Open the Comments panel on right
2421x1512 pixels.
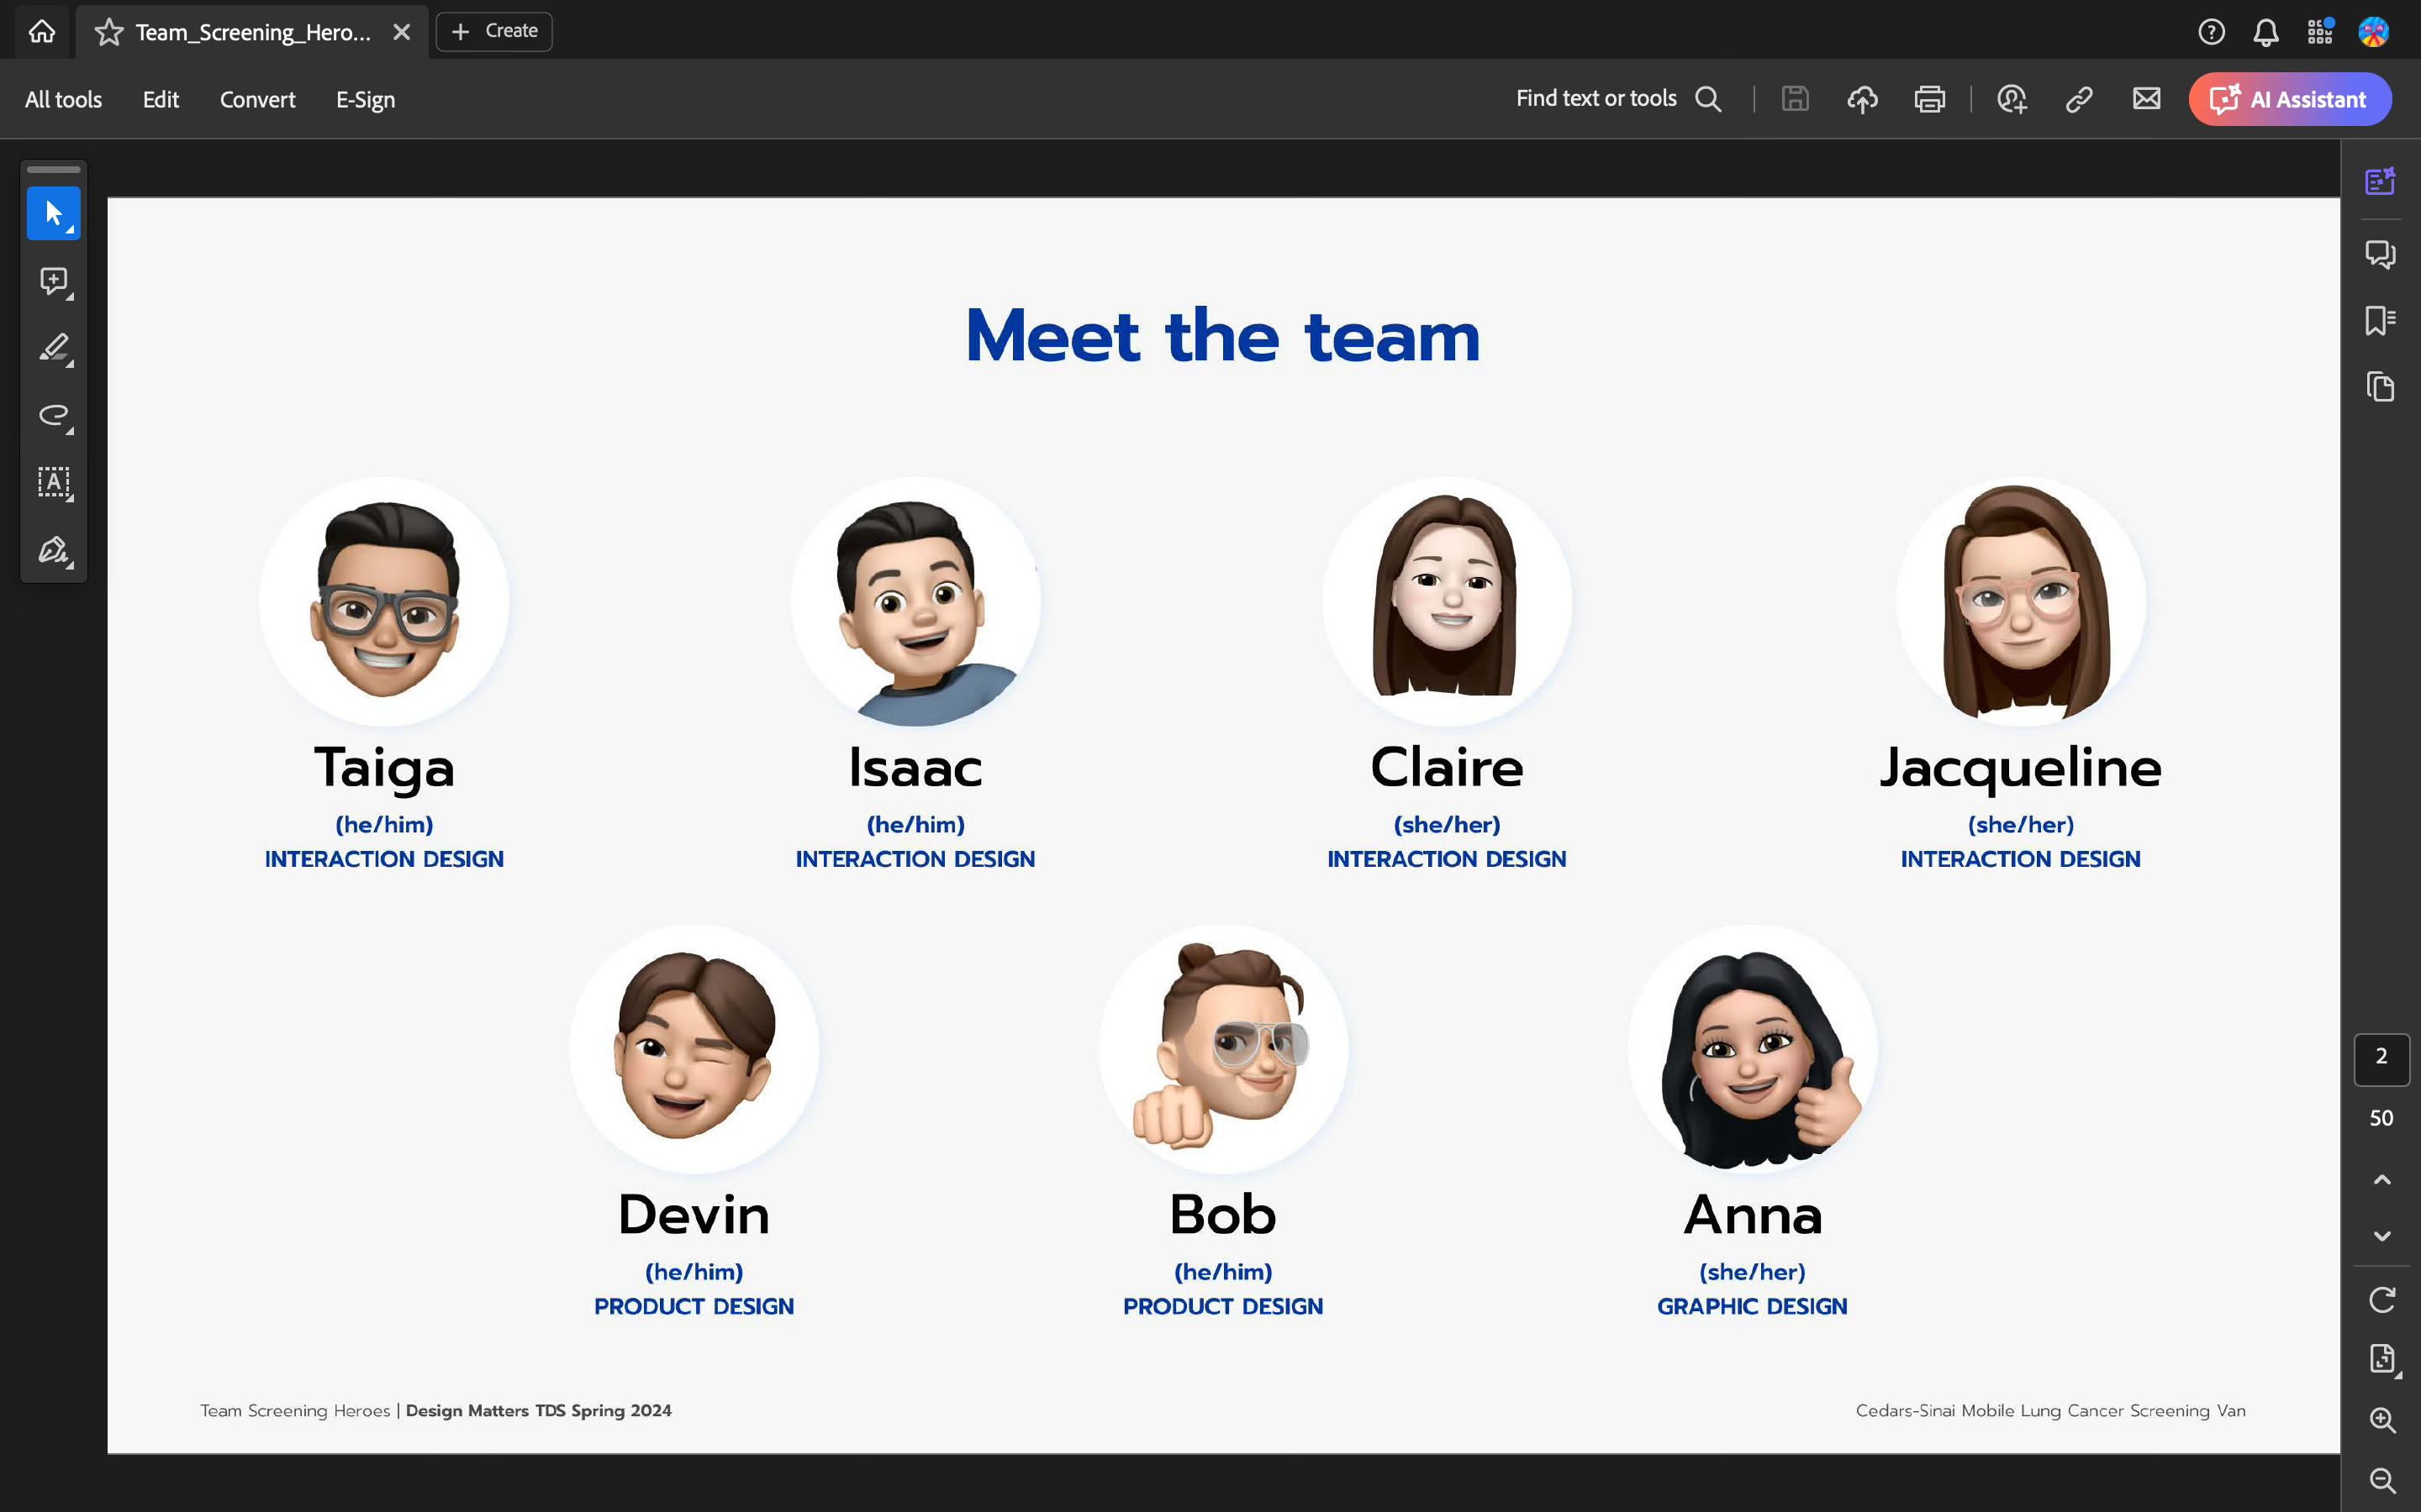click(2380, 254)
